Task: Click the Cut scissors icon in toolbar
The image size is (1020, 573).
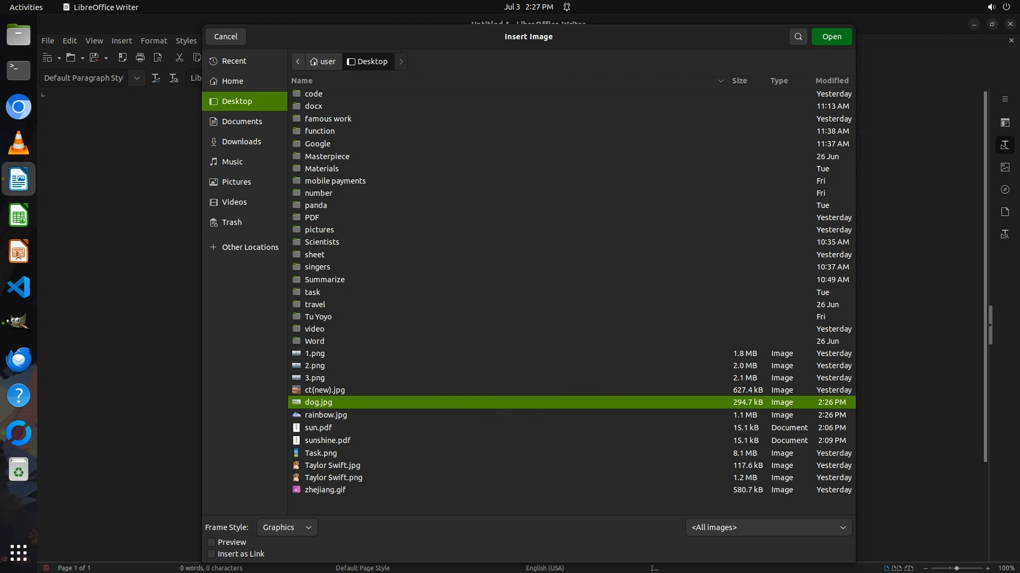Action: (x=180, y=57)
